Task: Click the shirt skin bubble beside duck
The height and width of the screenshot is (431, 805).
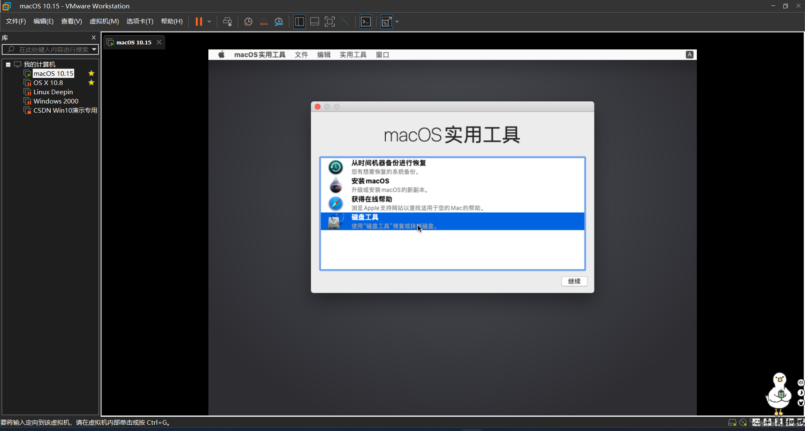Action: coord(801,403)
